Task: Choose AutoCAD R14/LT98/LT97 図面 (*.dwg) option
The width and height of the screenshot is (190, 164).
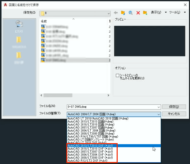Action: (114, 137)
